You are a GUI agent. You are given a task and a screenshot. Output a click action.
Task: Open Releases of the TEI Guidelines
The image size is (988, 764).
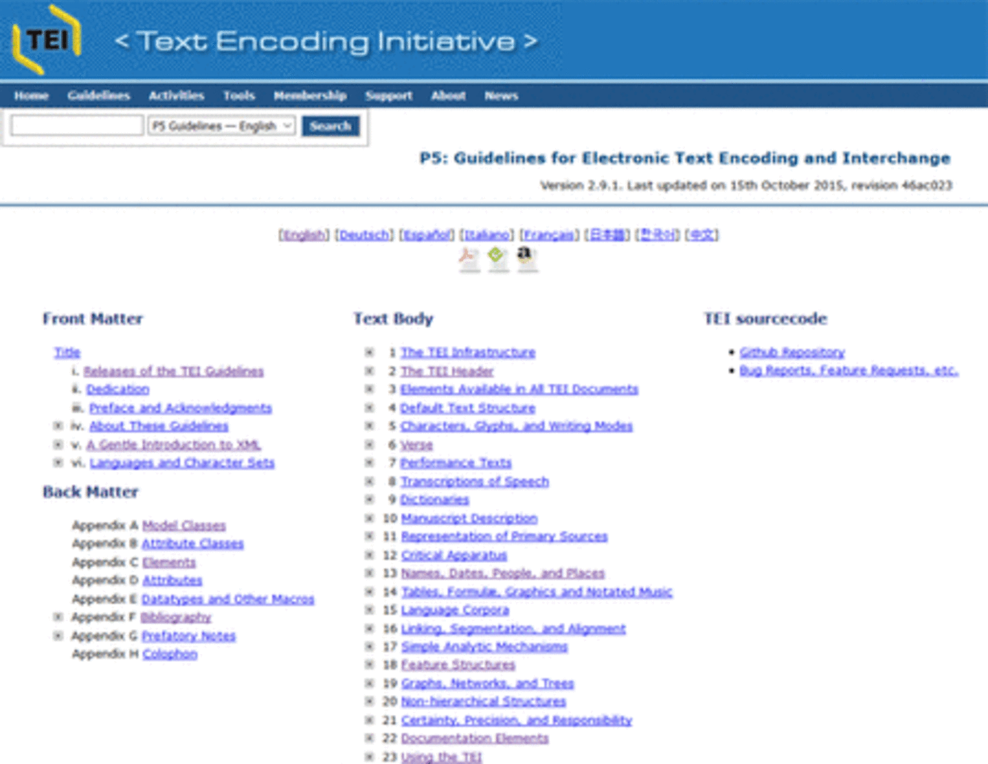173,371
